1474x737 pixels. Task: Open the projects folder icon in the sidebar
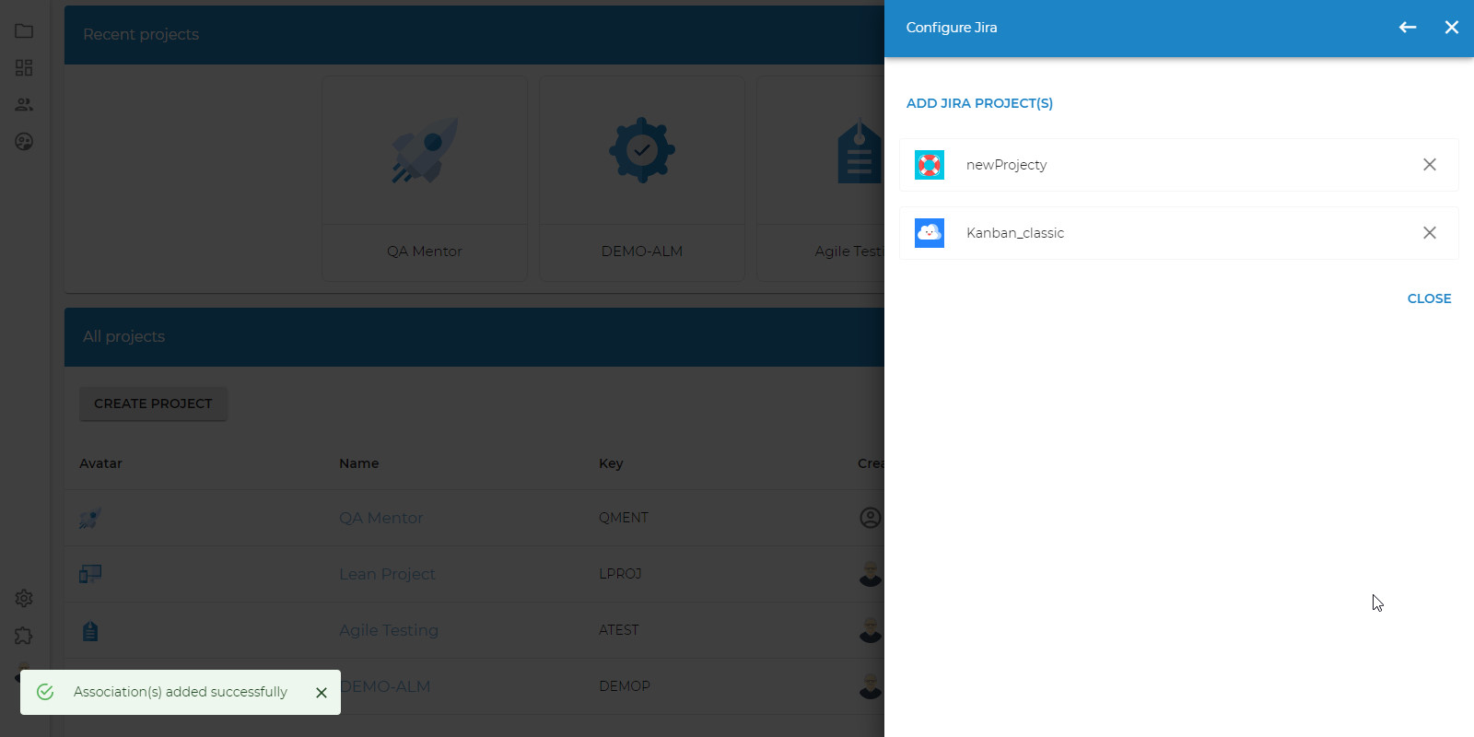click(24, 31)
